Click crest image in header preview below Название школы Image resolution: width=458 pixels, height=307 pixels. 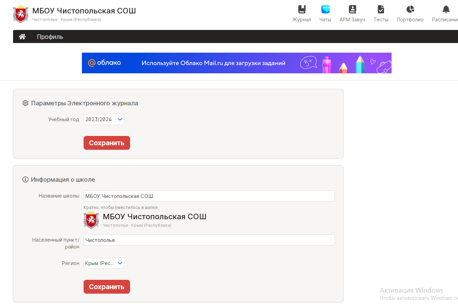click(x=91, y=220)
